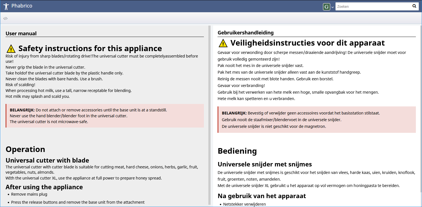Click the 'Gevaar voor verbranding!' line
Viewport: 422px width, 207px height.
pos(241,86)
